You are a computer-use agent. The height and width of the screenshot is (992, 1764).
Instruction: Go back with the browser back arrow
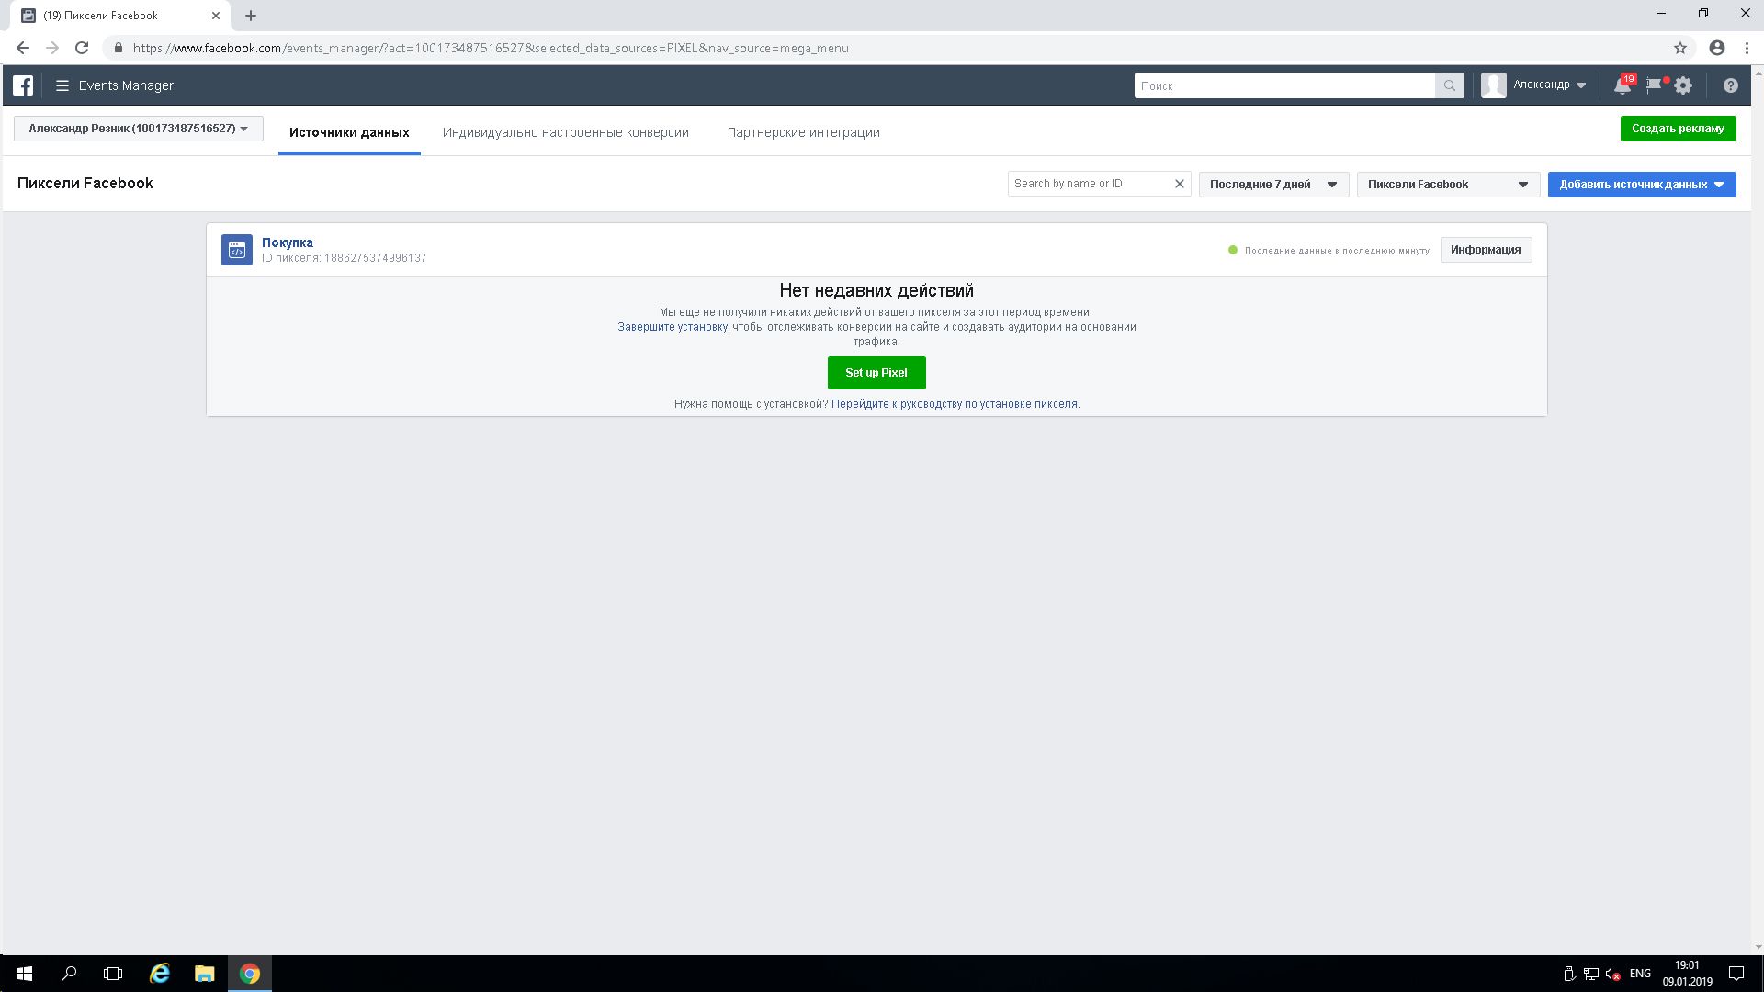[x=23, y=48]
